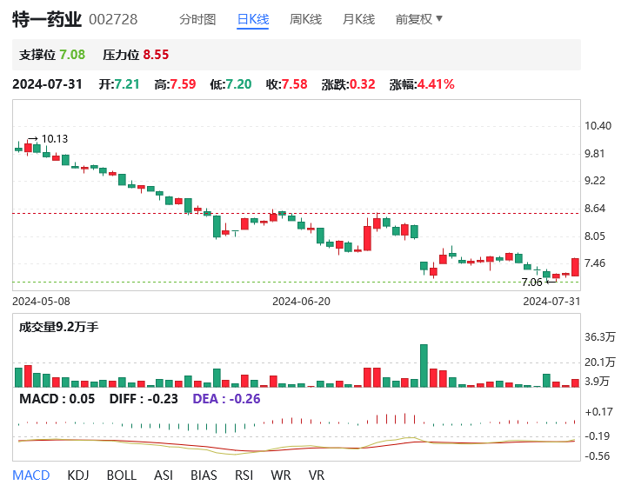Viewport: 628px width, 492px height.
Task: Click the 特一药业 stock name
Action: (46, 19)
